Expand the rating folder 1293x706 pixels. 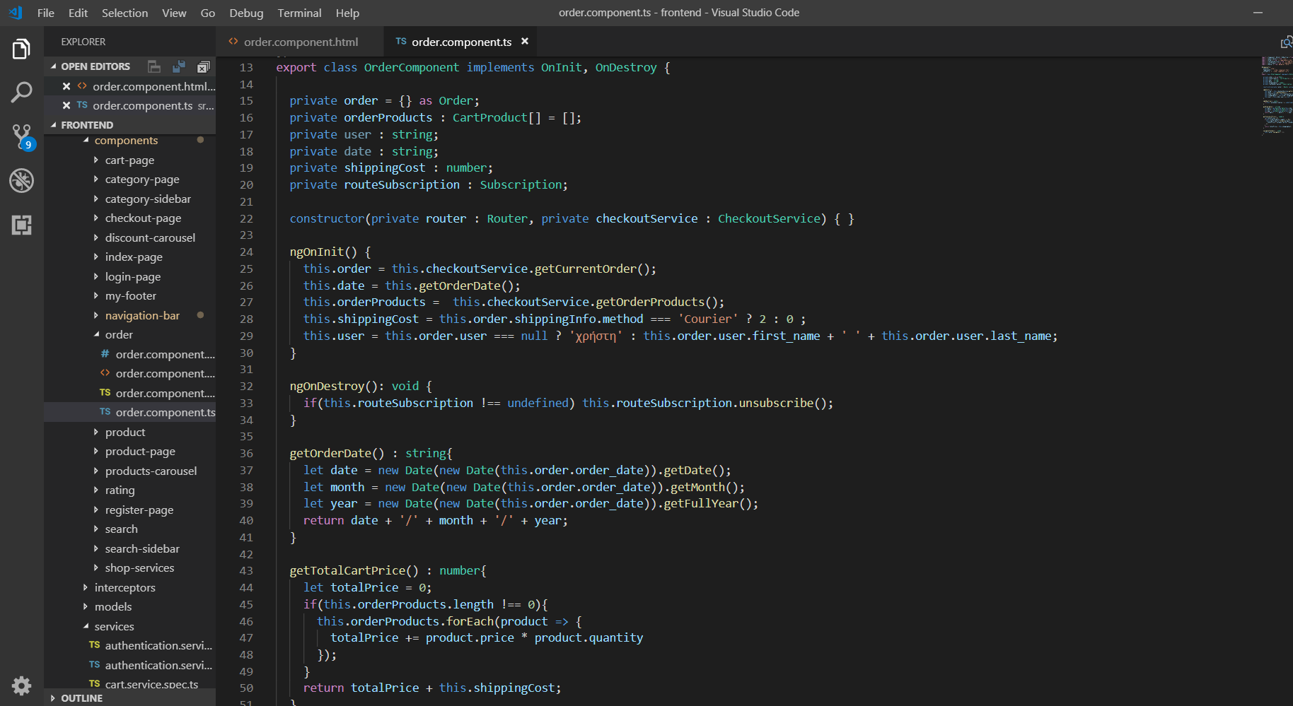pos(129,490)
